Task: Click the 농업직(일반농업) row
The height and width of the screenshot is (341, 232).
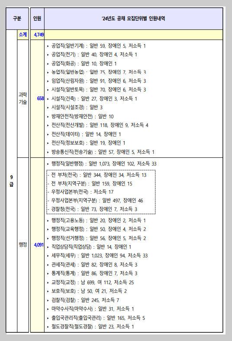Action: [x=96, y=72]
